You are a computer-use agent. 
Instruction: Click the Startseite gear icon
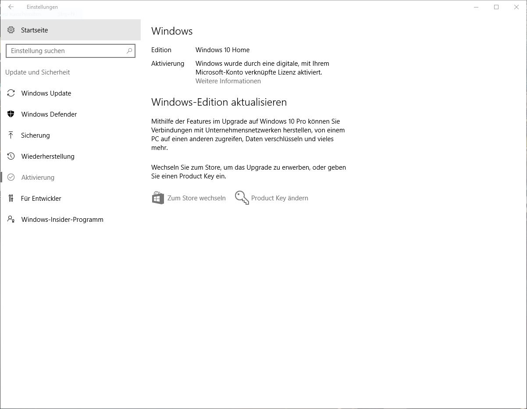(x=11, y=30)
